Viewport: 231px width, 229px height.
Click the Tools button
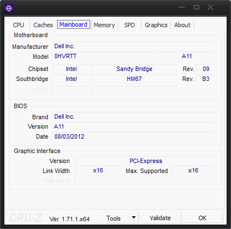point(114,218)
